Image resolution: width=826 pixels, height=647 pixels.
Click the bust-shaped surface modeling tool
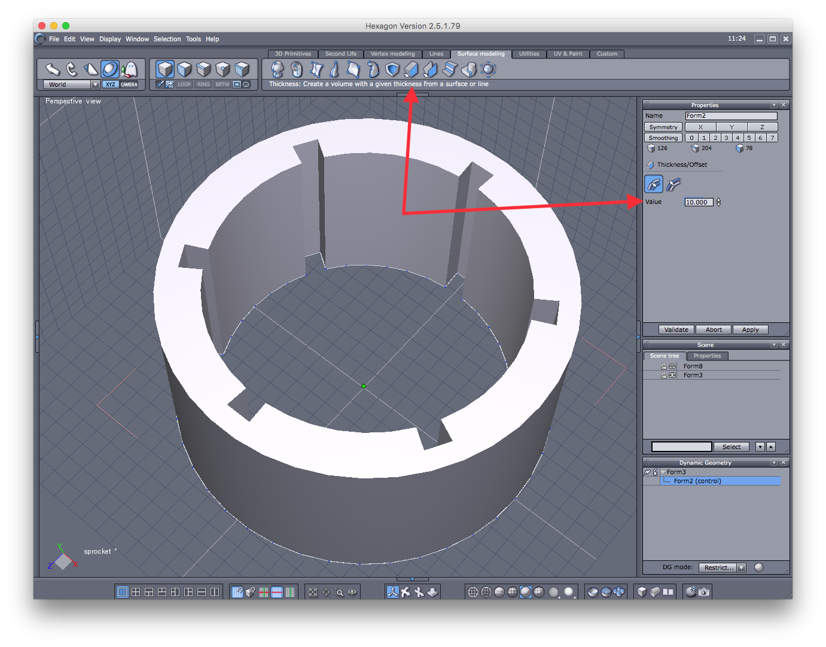(277, 69)
